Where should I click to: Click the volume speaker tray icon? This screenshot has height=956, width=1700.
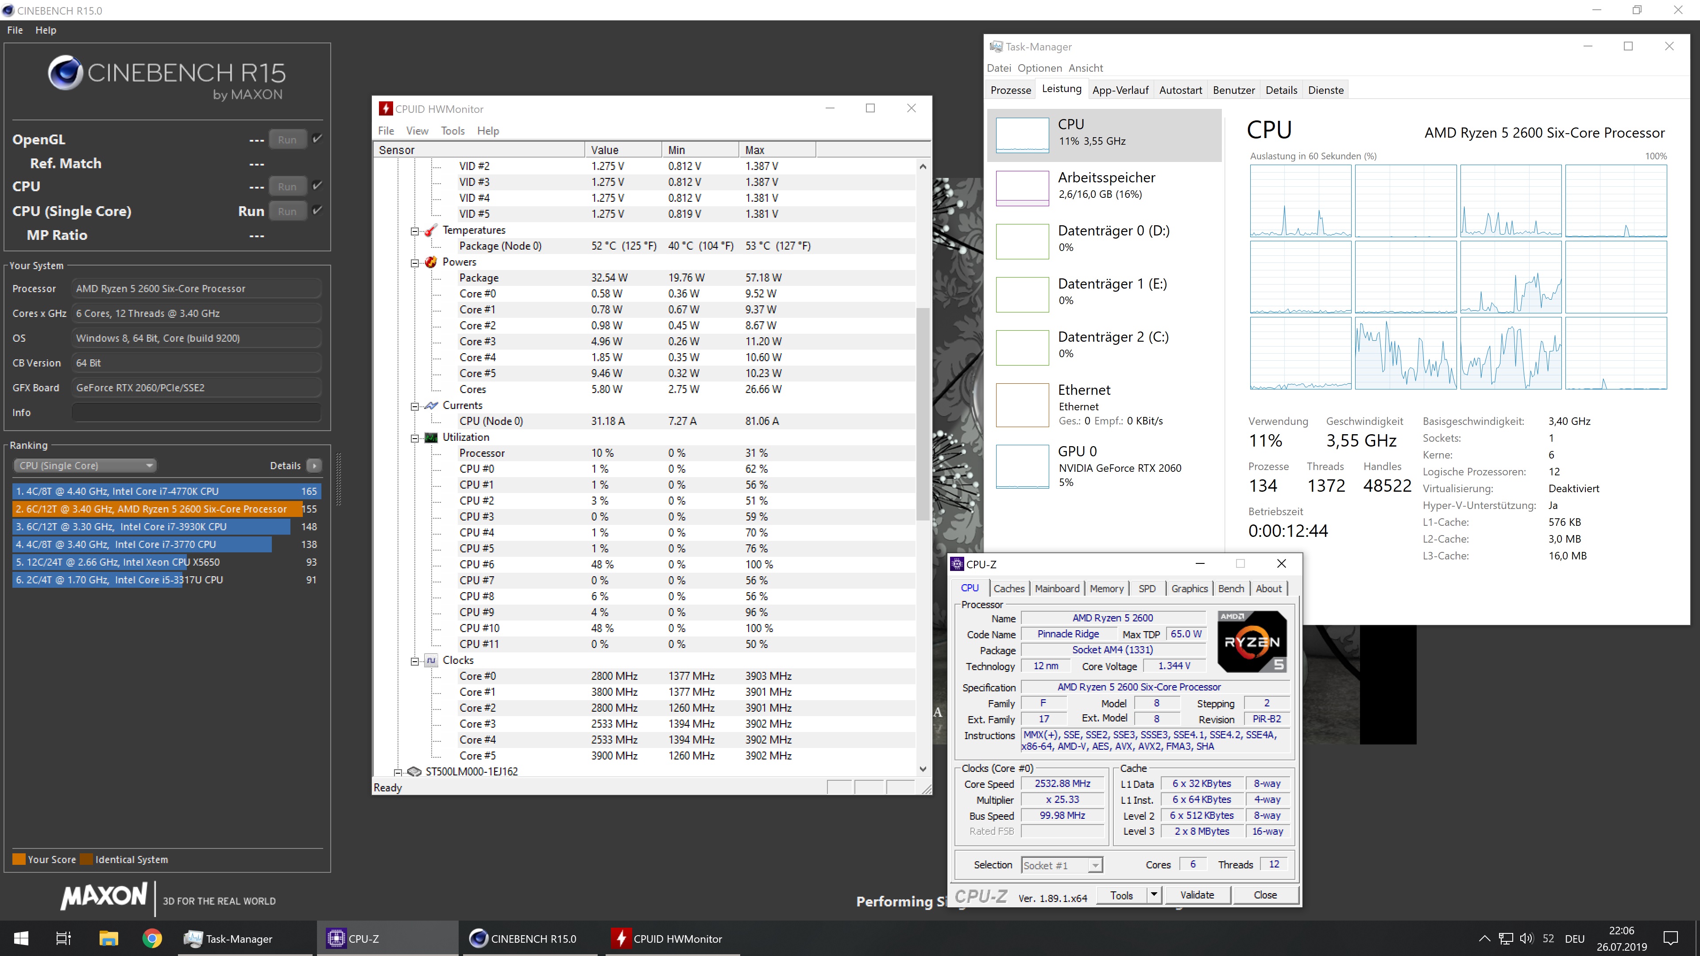pos(1526,938)
